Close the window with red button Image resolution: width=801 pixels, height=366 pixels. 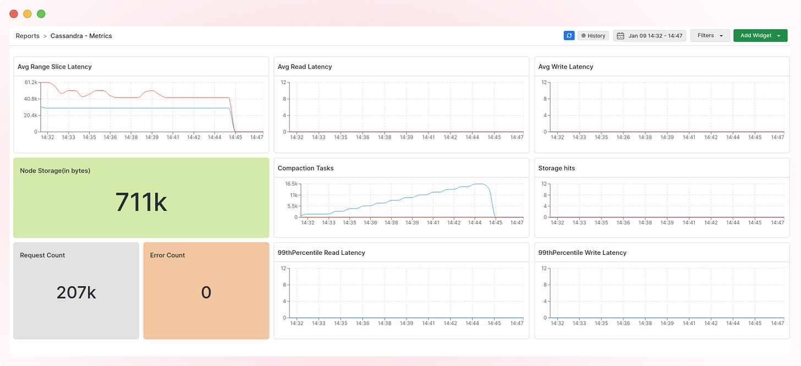pyautogui.click(x=14, y=14)
